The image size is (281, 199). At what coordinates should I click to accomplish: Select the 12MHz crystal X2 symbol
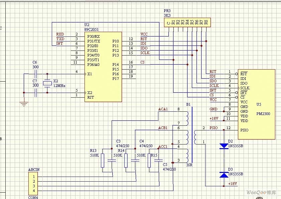coord(47,83)
